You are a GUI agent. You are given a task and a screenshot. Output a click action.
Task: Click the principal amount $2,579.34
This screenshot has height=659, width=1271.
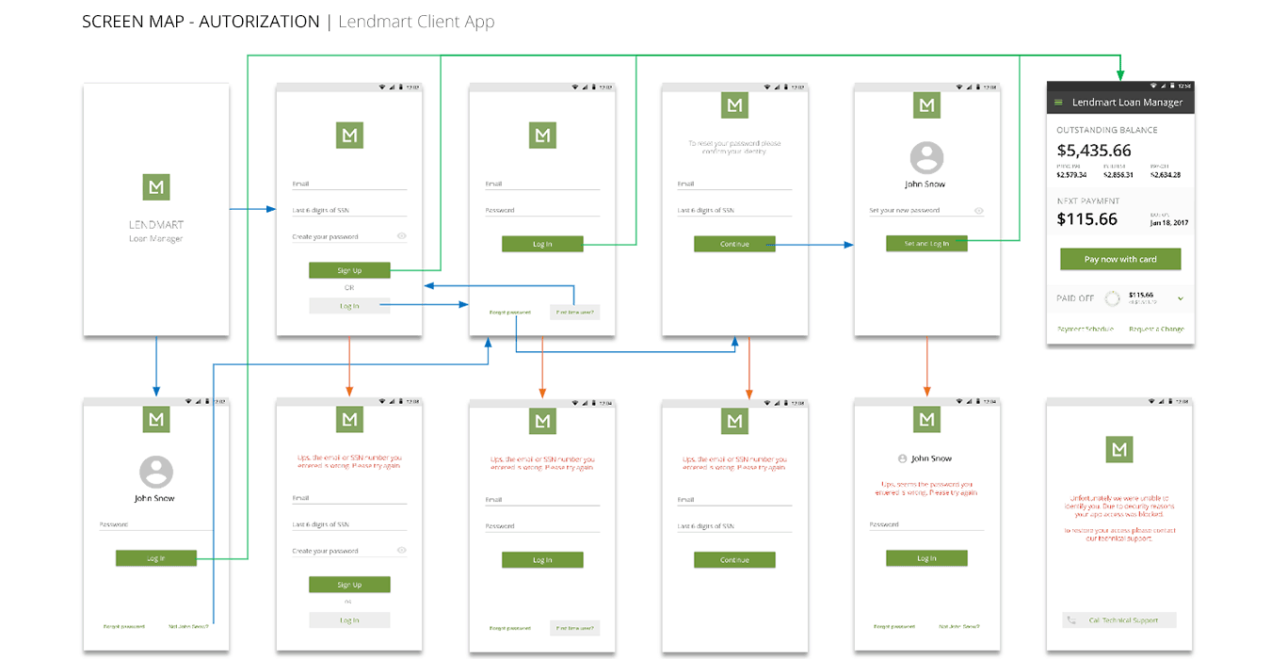coord(1071,175)
